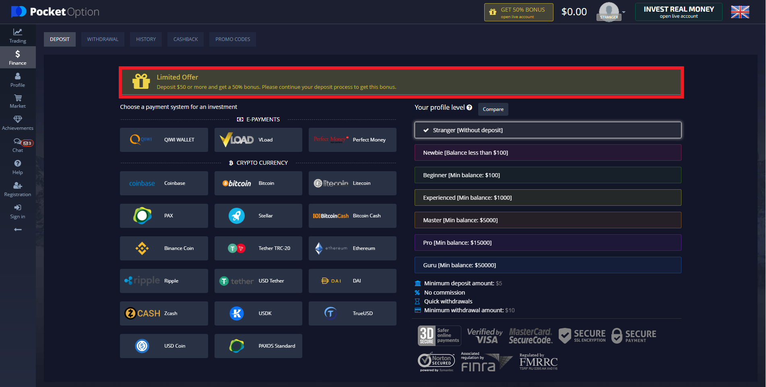766x387 pixels.
Task: Select Beginner [Min balance: $100] level
Action: coord(548,175)
